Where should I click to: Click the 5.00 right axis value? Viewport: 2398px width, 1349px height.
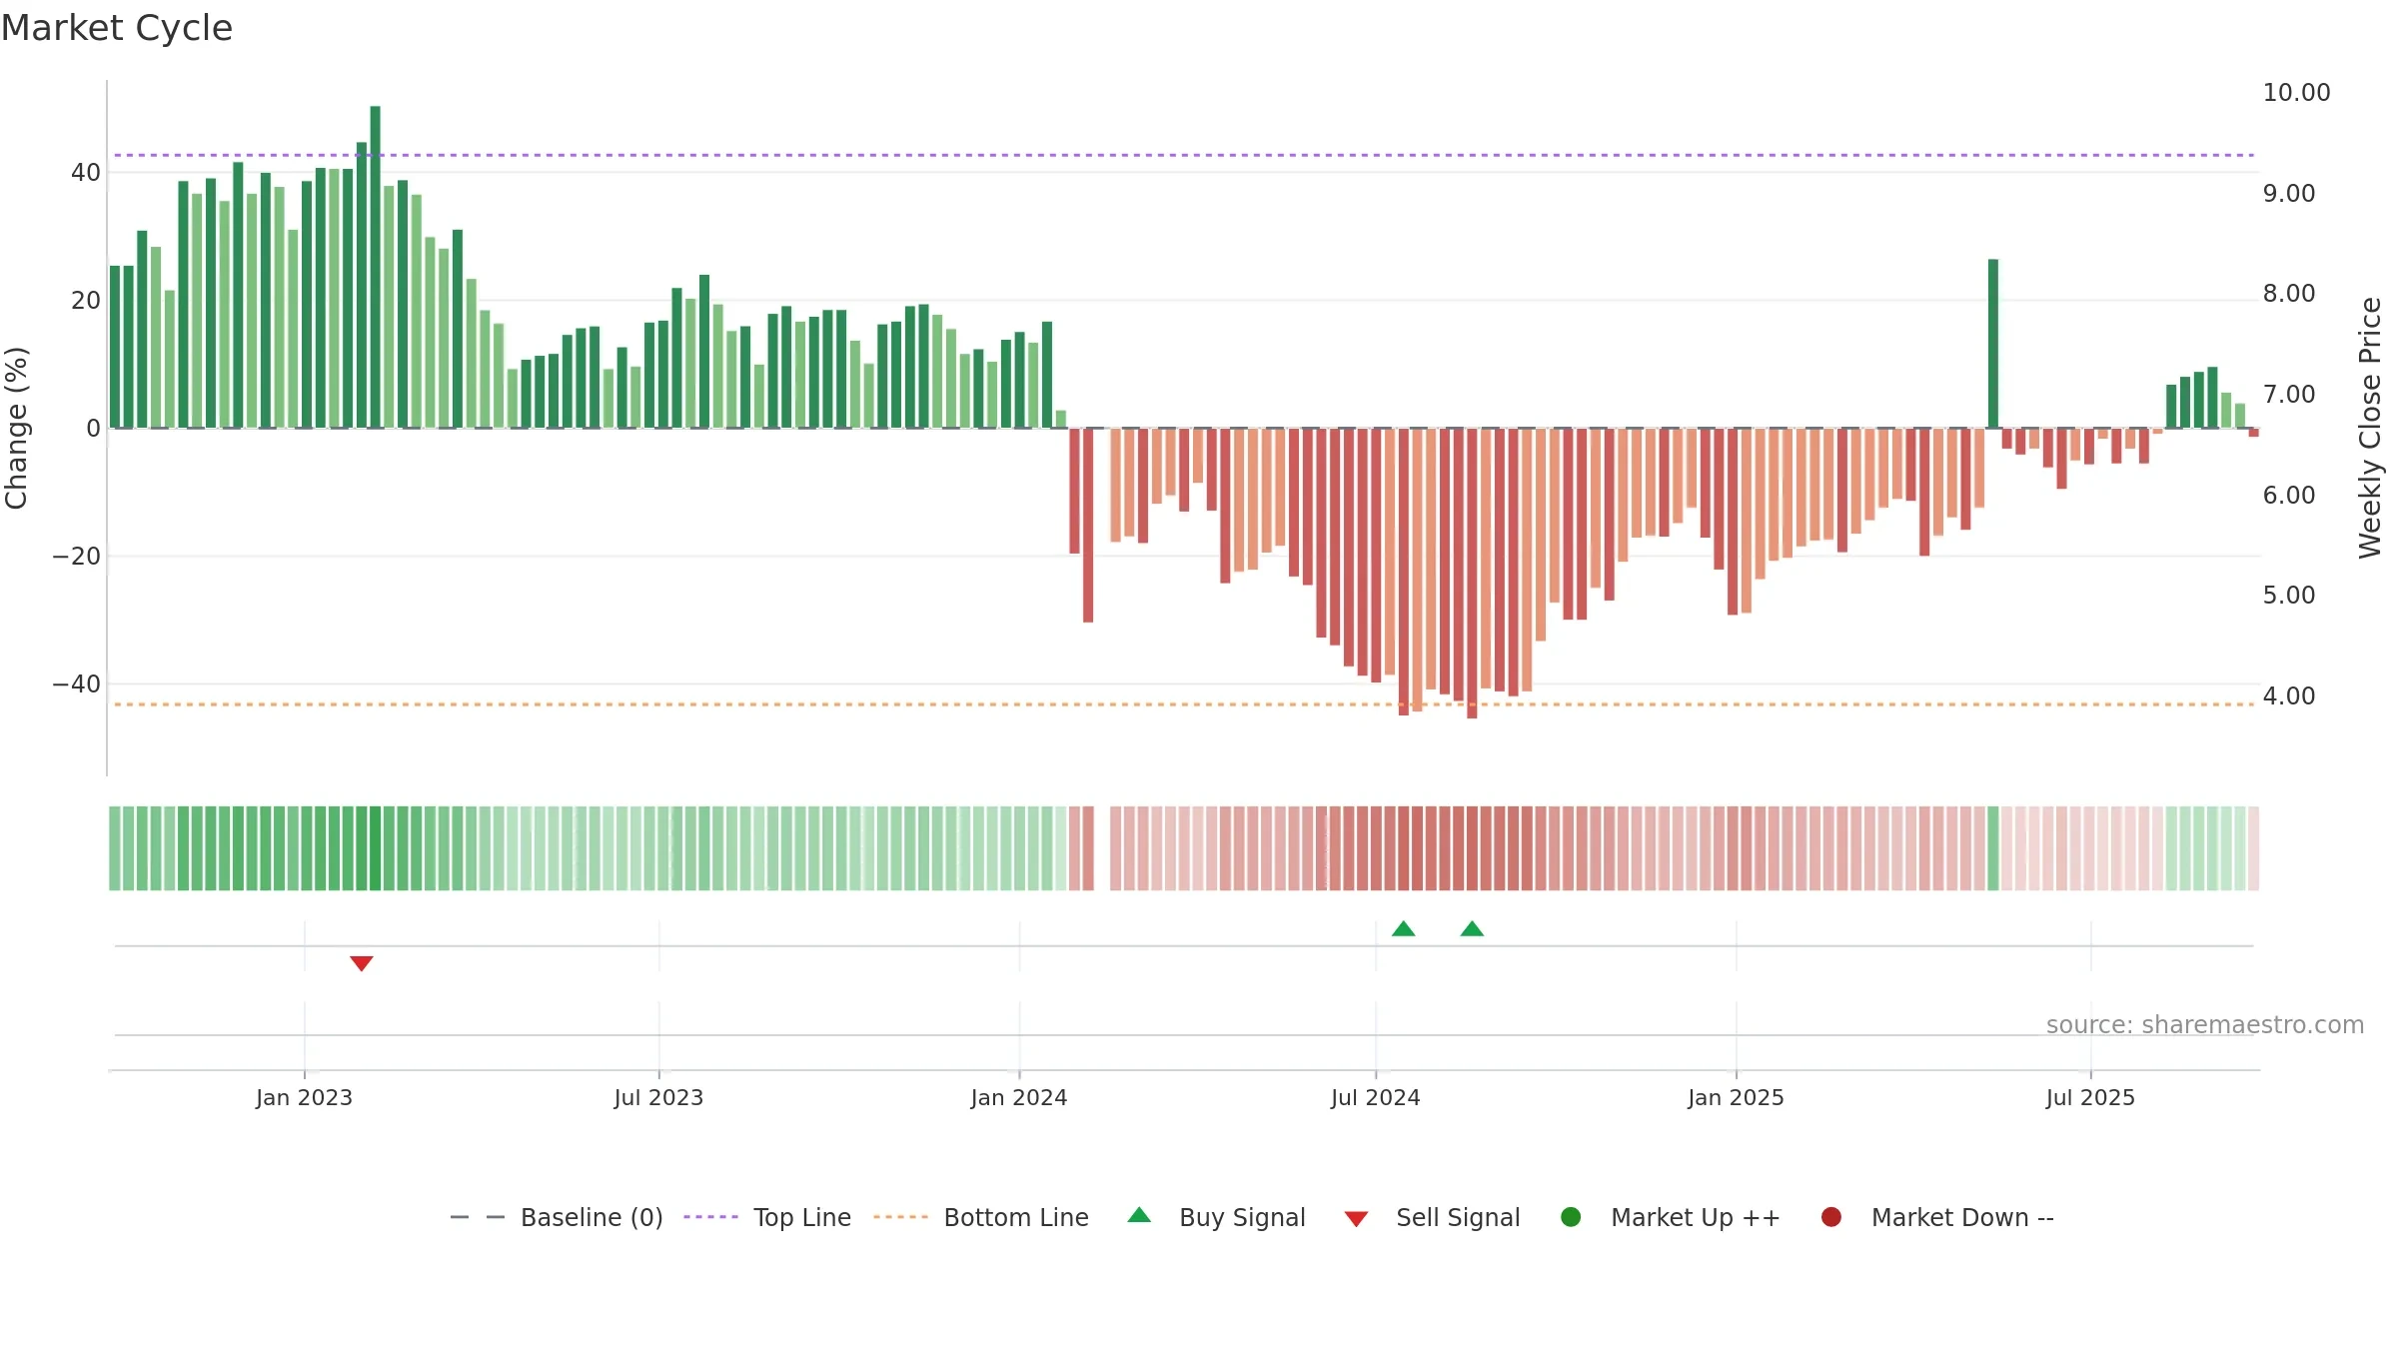pos(2289,595)
